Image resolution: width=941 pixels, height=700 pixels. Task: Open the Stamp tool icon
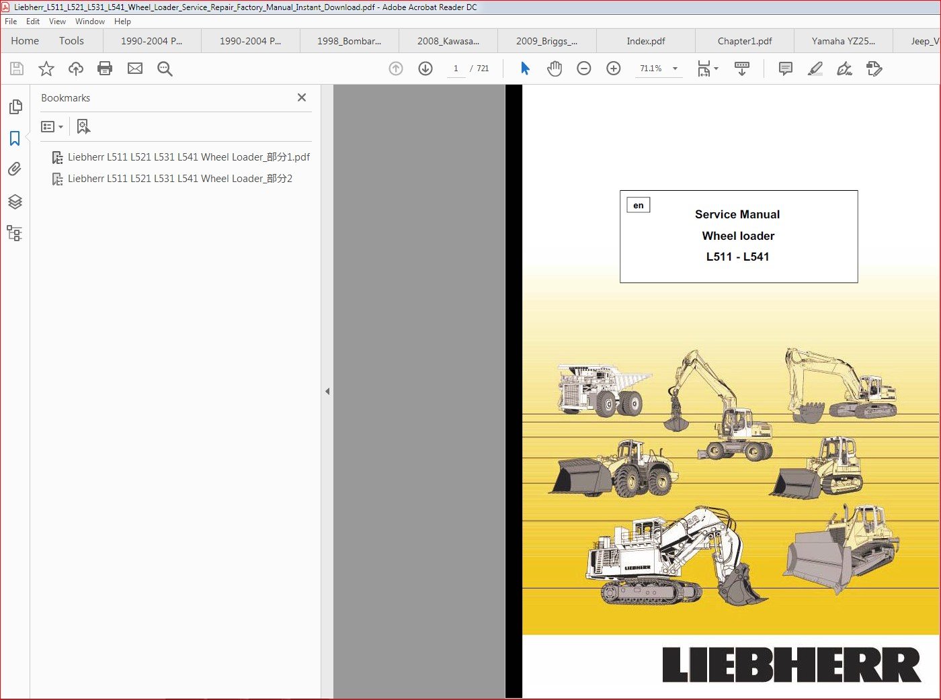pyautogui.click(x=874, y=69)
